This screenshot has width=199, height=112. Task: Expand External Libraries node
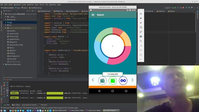[4, 64]
